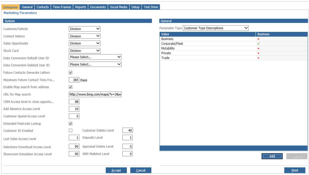Viewport: 309px width, 175px height.
Task: Open the Reports tab
Action: (x=81, y=7)
